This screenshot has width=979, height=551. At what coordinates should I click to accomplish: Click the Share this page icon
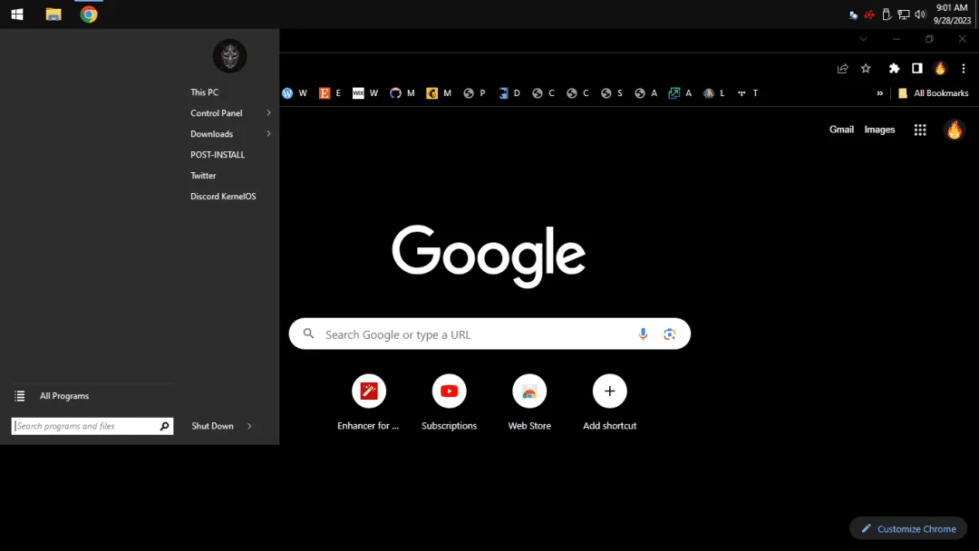coord(842,69)
